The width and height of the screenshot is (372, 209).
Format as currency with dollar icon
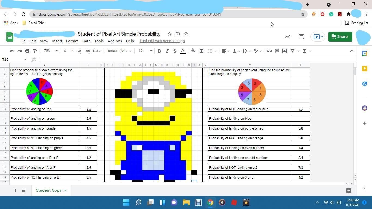pos(65,51)
